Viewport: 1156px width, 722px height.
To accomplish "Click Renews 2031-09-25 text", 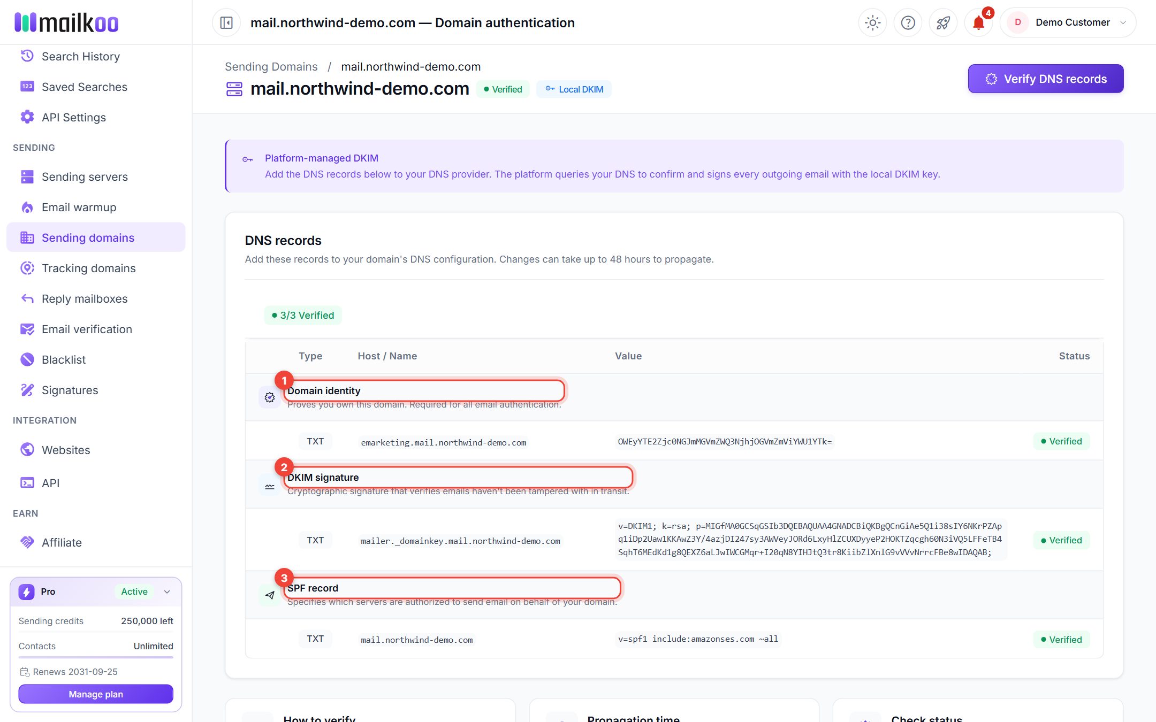I will [x=75, y=672].
